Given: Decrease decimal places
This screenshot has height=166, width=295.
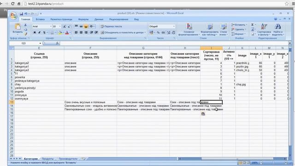Looking at the screenshot, I should pos(173,33).
